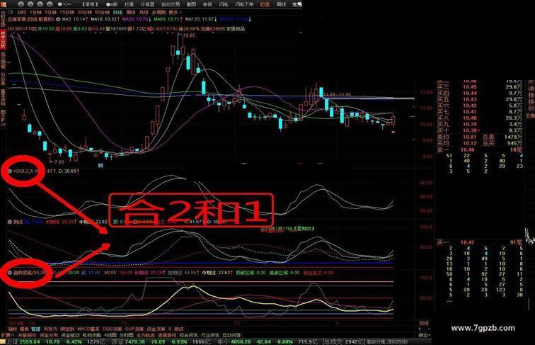Open the 多周期 multi-period view
Viewport: 535px width, 345px height.
pos(159,12)
